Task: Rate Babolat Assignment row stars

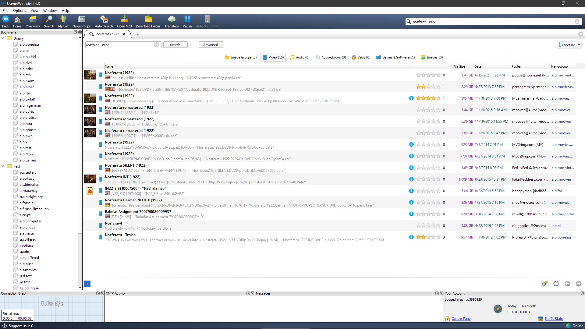Action: pyautogui.click(x=428, y=214)
